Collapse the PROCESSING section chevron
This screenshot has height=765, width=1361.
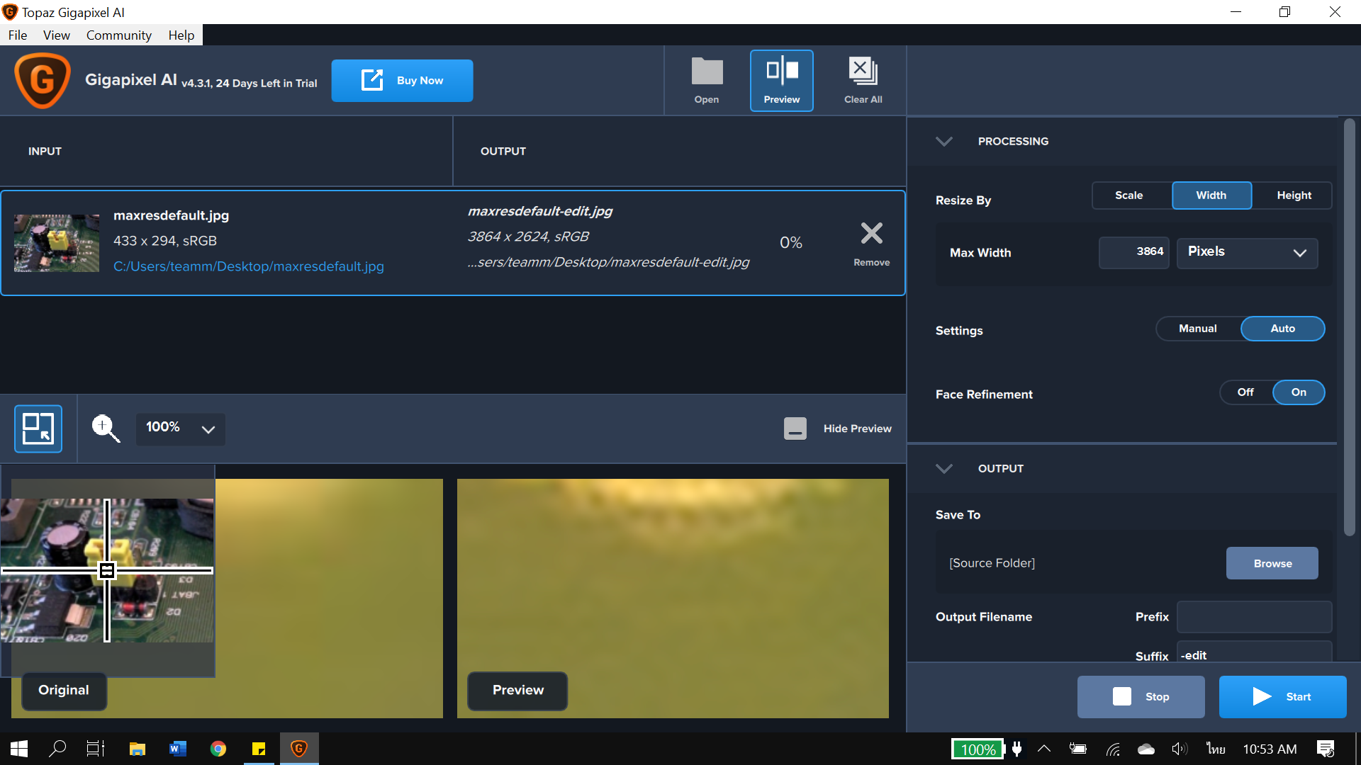[x=943, y=142]
